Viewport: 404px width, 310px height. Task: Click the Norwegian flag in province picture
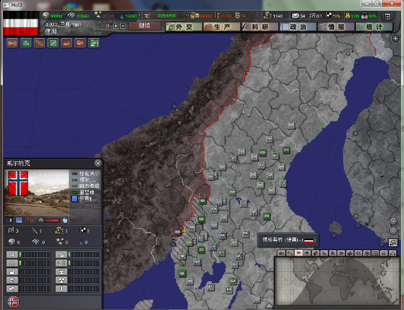coord(18,183)
